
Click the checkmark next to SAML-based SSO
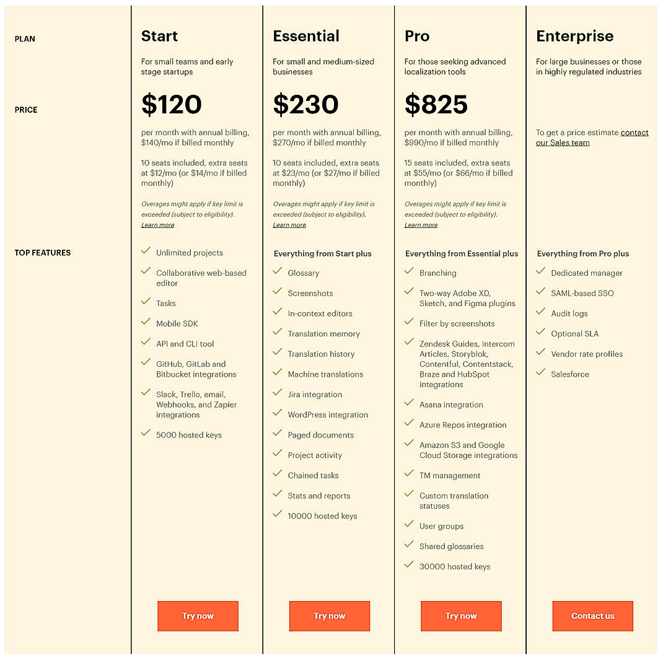click(x=540, y=292)
